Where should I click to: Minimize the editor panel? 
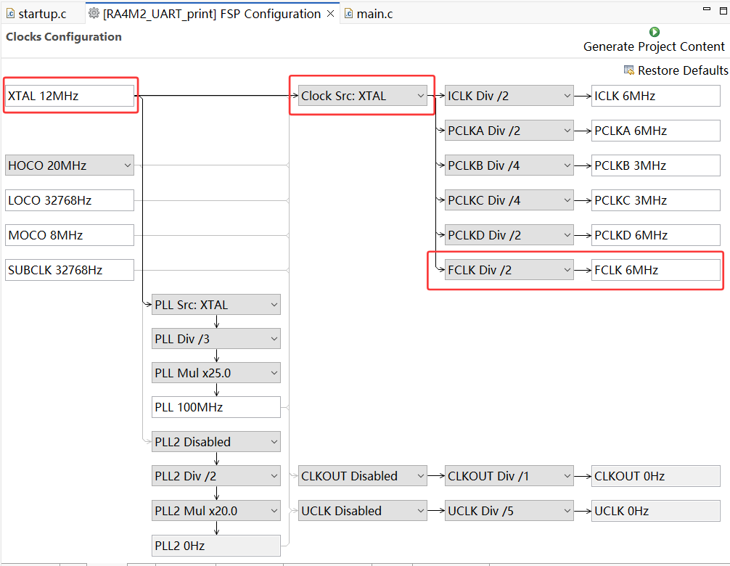pyautogui.click(x=705, y=7)
